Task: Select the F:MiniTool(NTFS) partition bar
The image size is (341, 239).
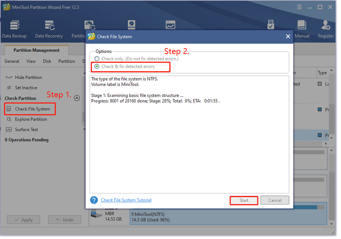Action: click(x=228, y=214)
